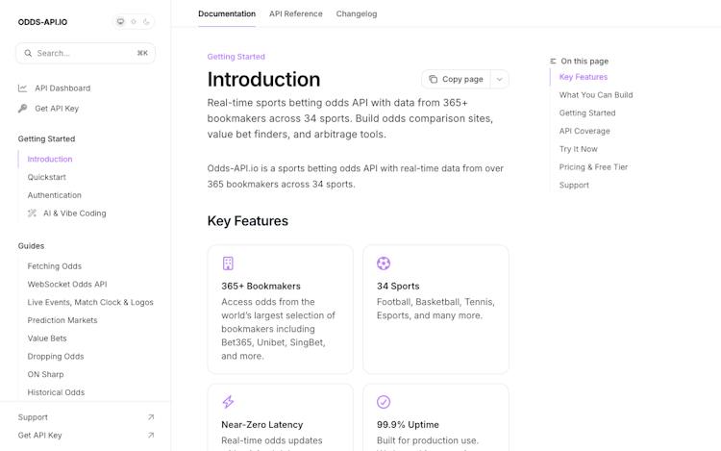Open the WebSocket Odds API guide
This screenshot has width=721, height=451.
point(67,284)
